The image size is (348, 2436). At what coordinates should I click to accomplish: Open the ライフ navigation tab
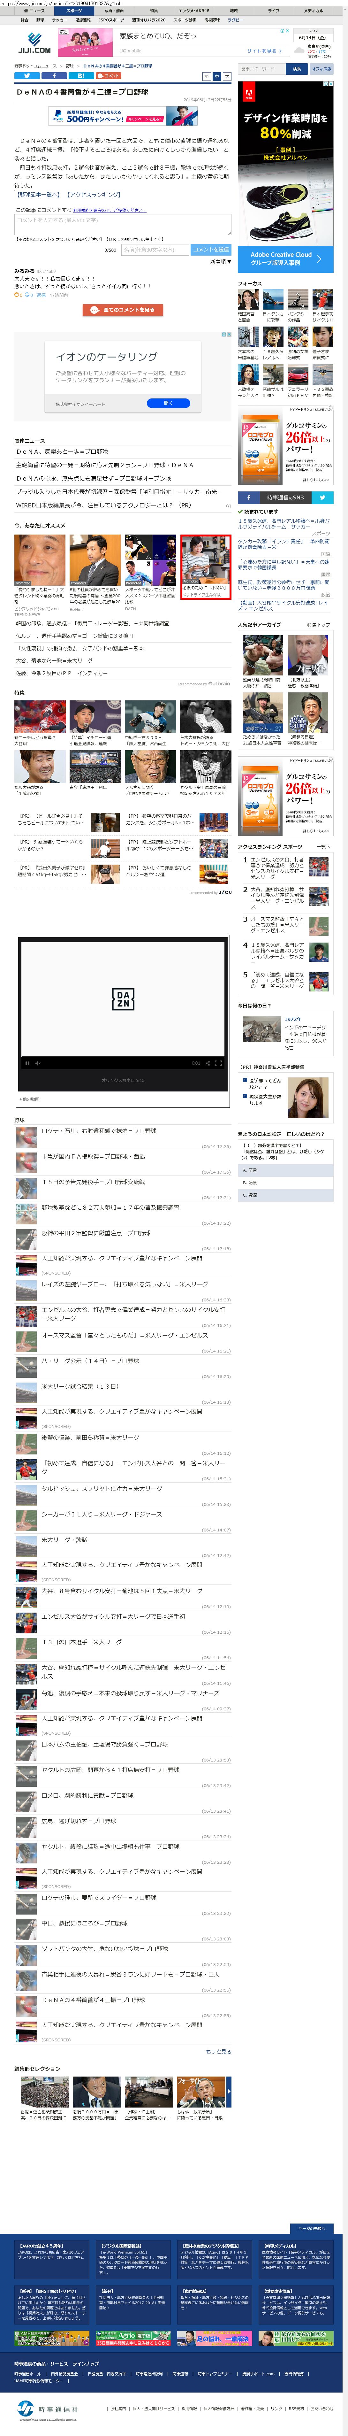click(273, 11)
